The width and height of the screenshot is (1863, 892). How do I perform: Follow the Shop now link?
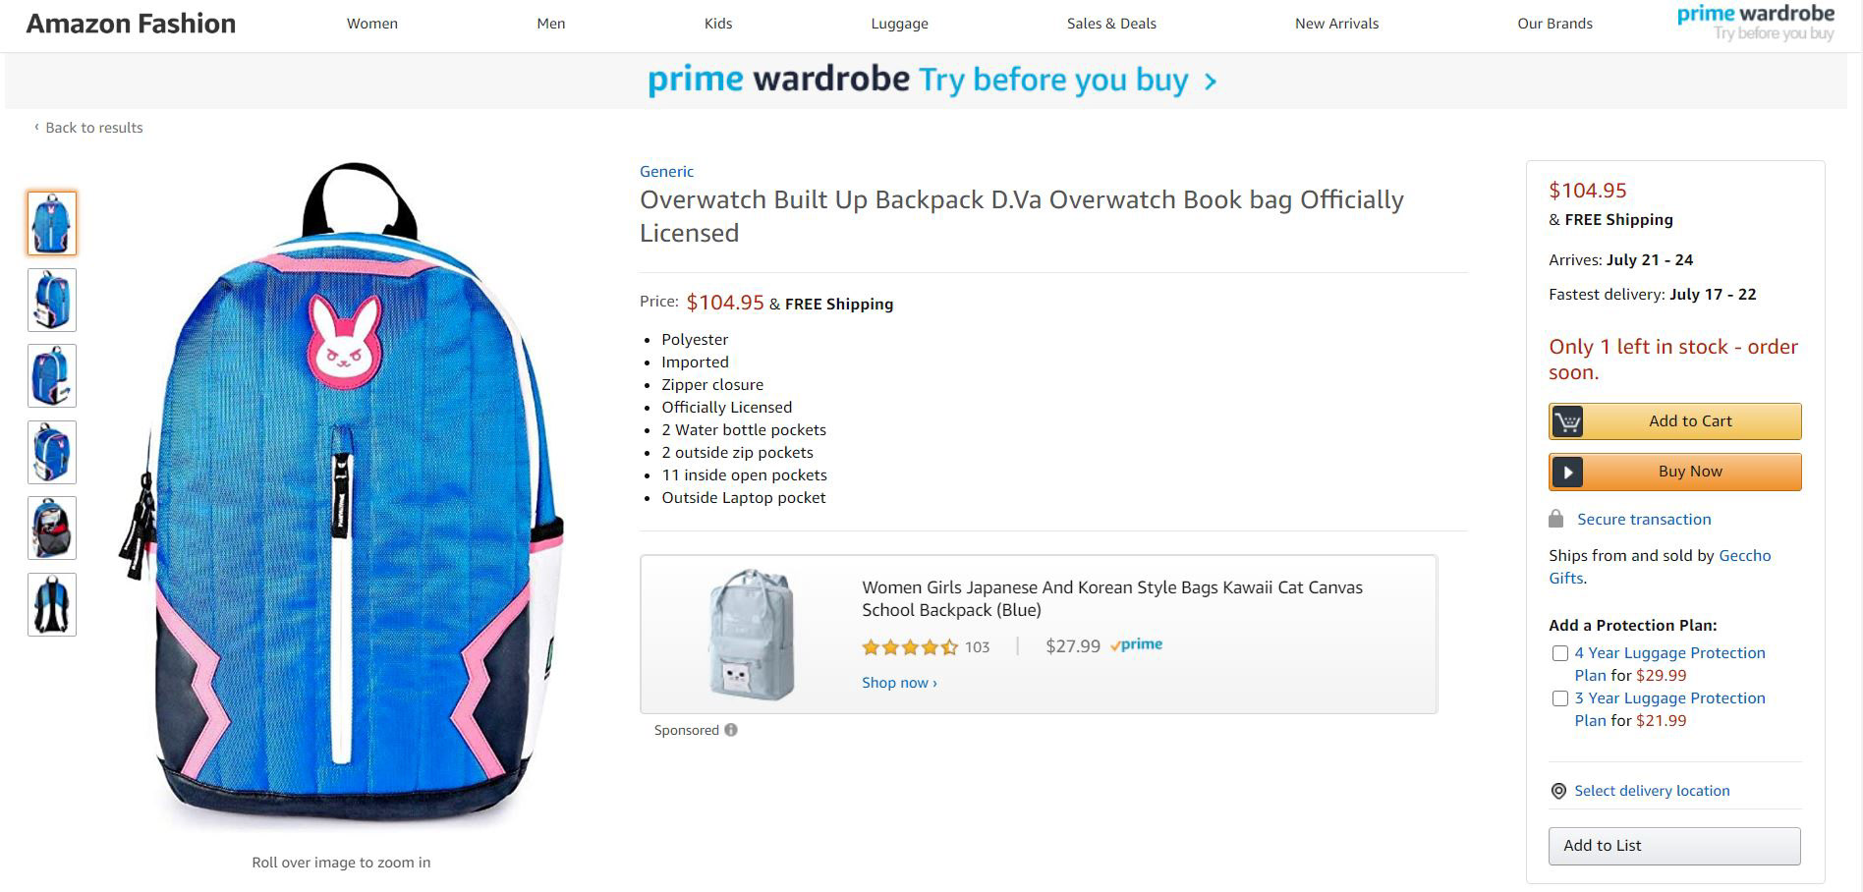pos(899,683)
